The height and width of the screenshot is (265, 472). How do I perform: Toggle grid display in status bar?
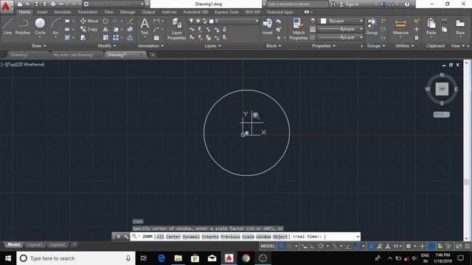click(281, 246)
